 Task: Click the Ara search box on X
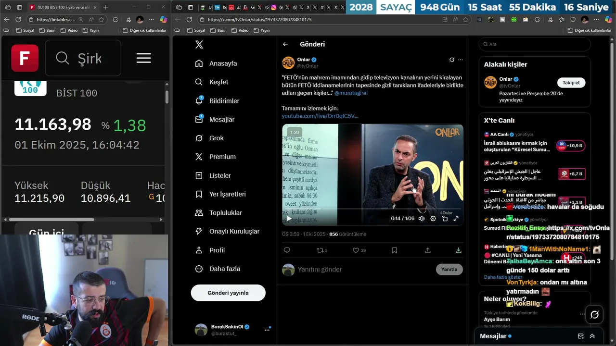534,44
